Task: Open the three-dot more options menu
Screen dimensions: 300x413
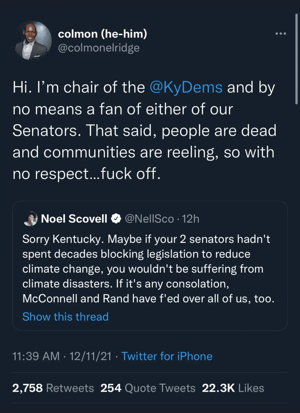Action: coord(281,34)
